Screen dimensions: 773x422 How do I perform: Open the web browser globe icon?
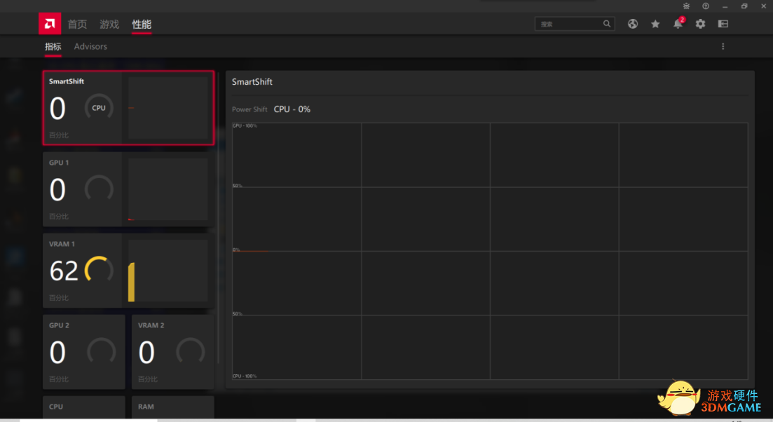(633, 24)
